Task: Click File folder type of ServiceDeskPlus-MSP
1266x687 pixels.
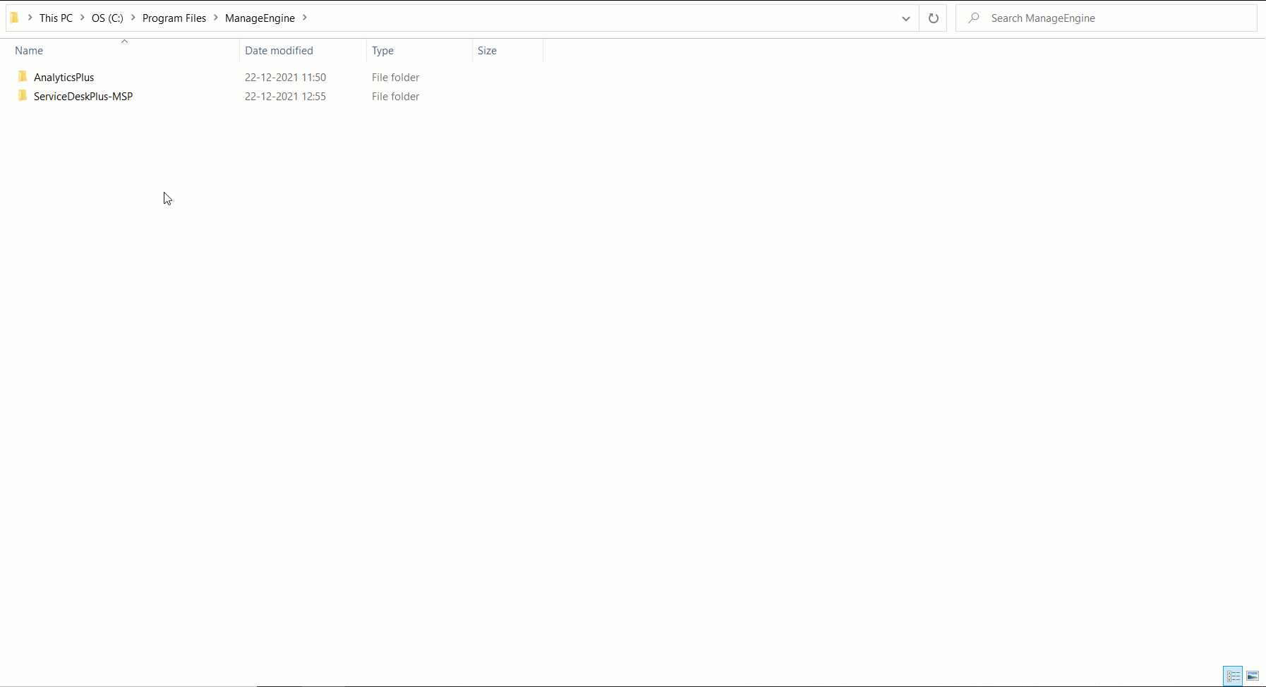Action: tap(395, 96)
